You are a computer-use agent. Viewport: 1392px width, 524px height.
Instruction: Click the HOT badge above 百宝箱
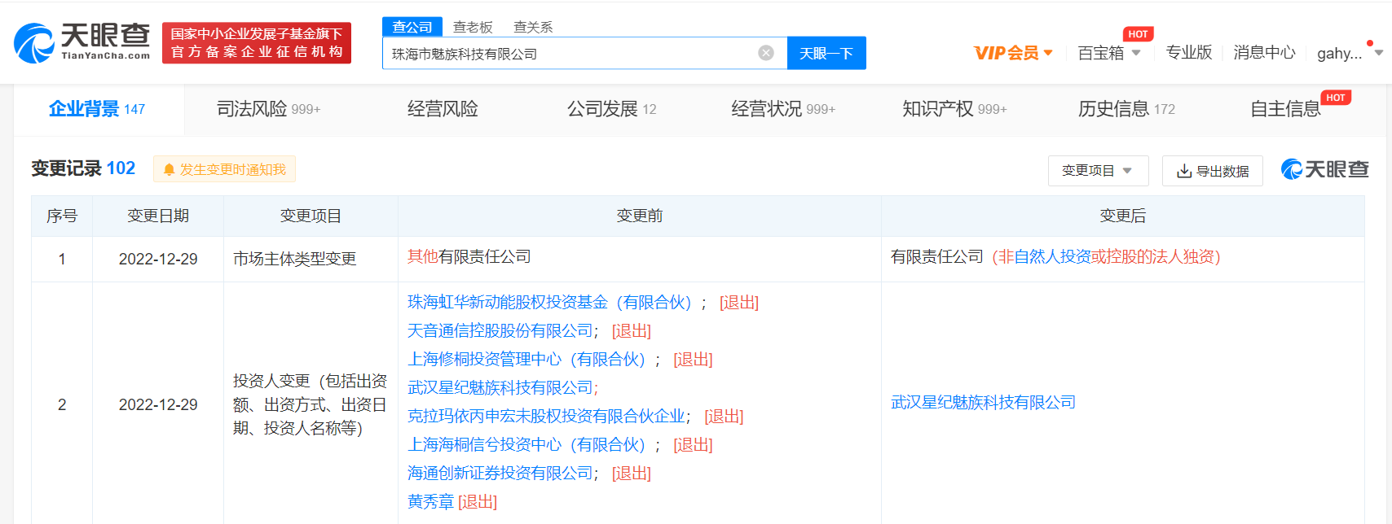tap(1138, 34)
